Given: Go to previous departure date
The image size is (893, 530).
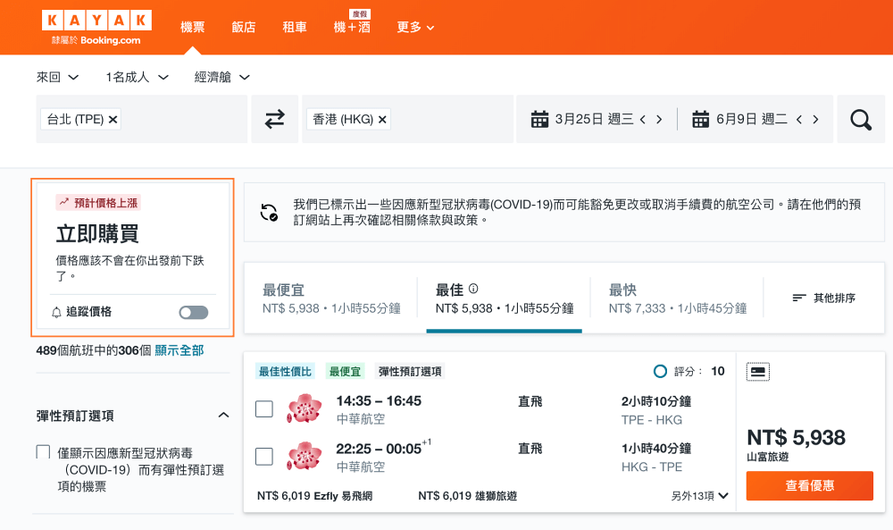Looking at the screenshot, I should point(643,119).
